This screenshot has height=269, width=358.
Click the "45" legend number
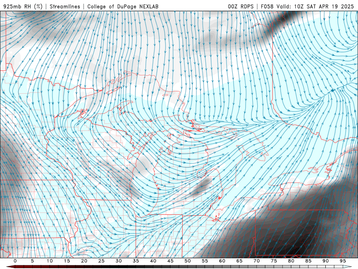click(170, 261)
